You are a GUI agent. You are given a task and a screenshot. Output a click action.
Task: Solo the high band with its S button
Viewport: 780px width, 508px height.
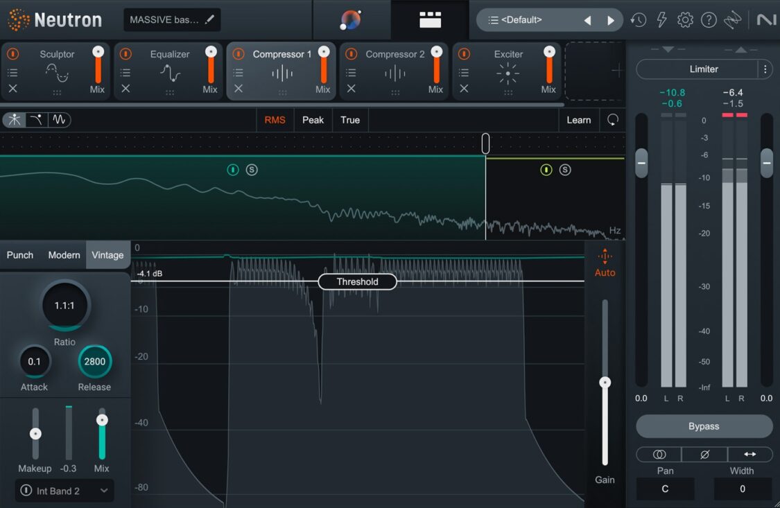pyautogui.click(x=565, y=169)
